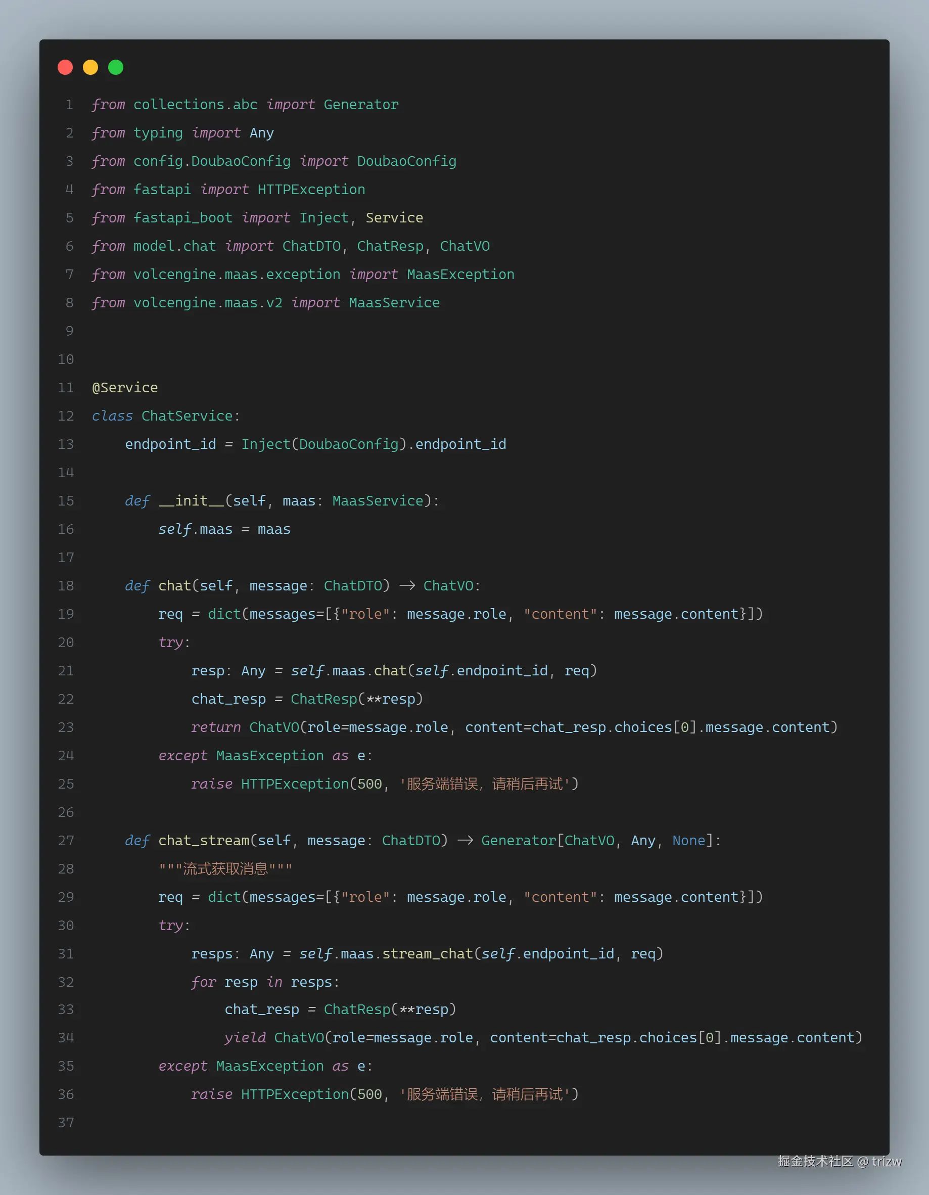Click line number 9 in gutter
This screenshot has width=929, height=1195.
pyautogui.click(x=69, y=331)
